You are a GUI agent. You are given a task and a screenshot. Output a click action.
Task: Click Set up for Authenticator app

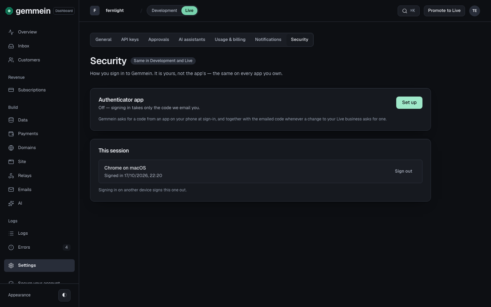[409, 103]
